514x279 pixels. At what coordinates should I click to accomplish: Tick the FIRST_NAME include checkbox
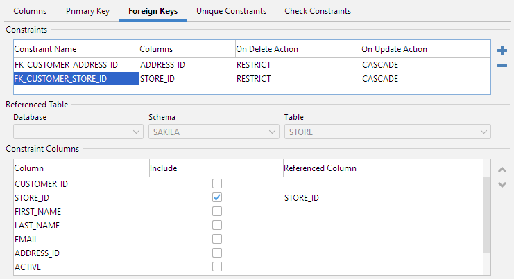click(217, 212)
